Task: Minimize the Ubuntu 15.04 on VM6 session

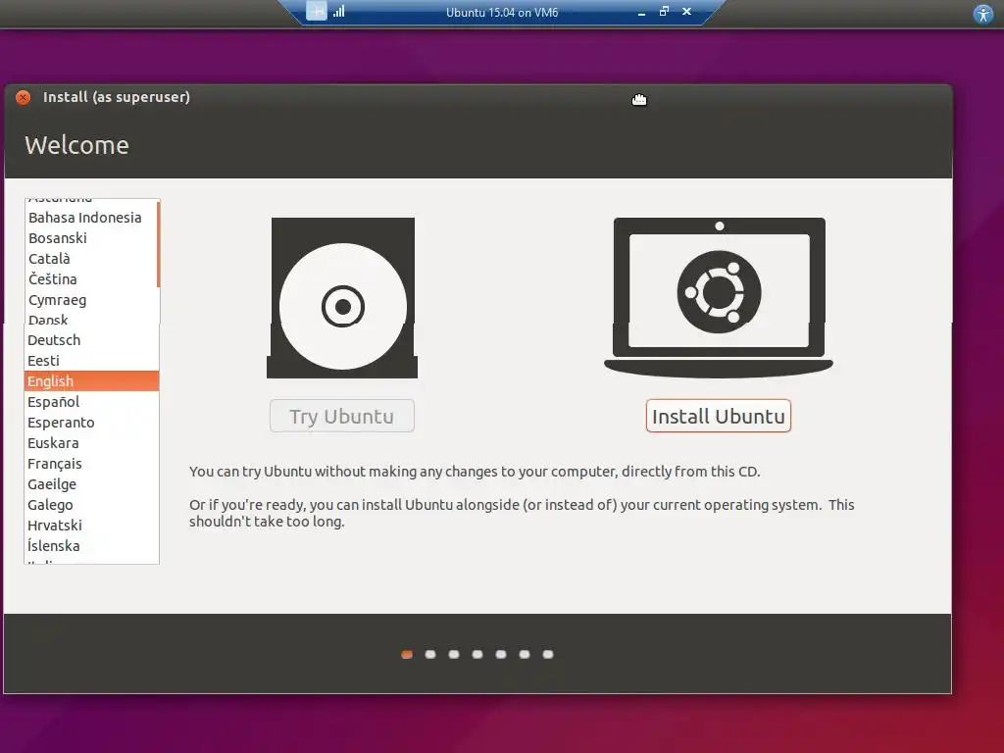Action: (x=641, y=12)
